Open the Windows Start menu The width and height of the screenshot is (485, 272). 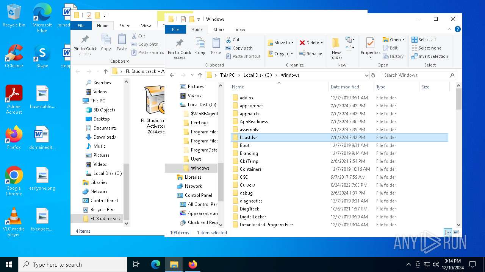(9, 264)
